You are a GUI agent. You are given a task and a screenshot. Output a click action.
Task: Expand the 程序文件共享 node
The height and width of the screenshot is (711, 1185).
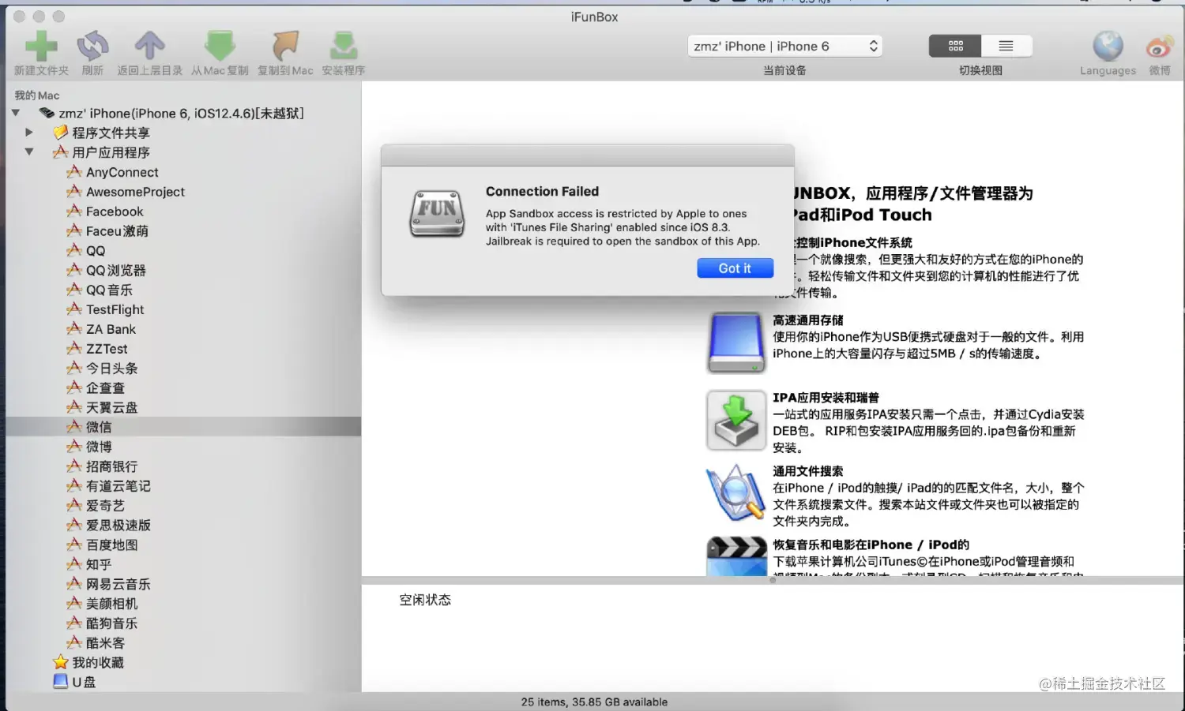(29, 133)
